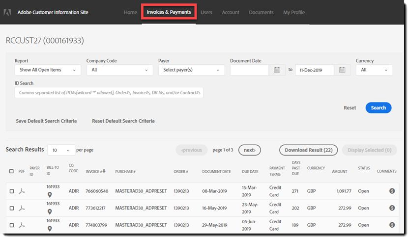Open the Select payer(s) dropdown
This screenshot has width=408, height=237.
click(x=192, y=70)
